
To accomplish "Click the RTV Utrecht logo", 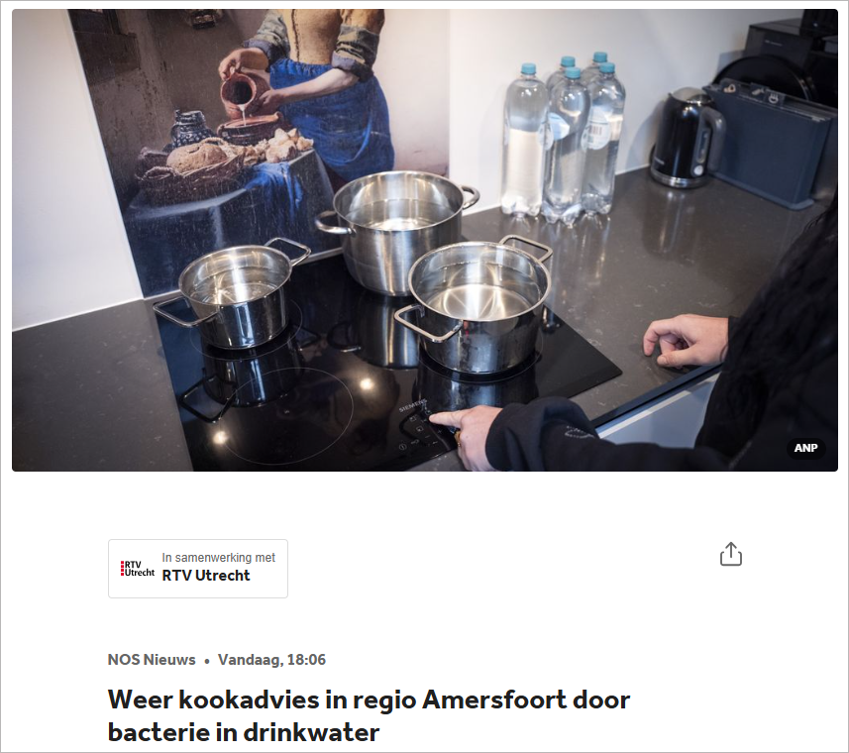I will pos(137,569).
